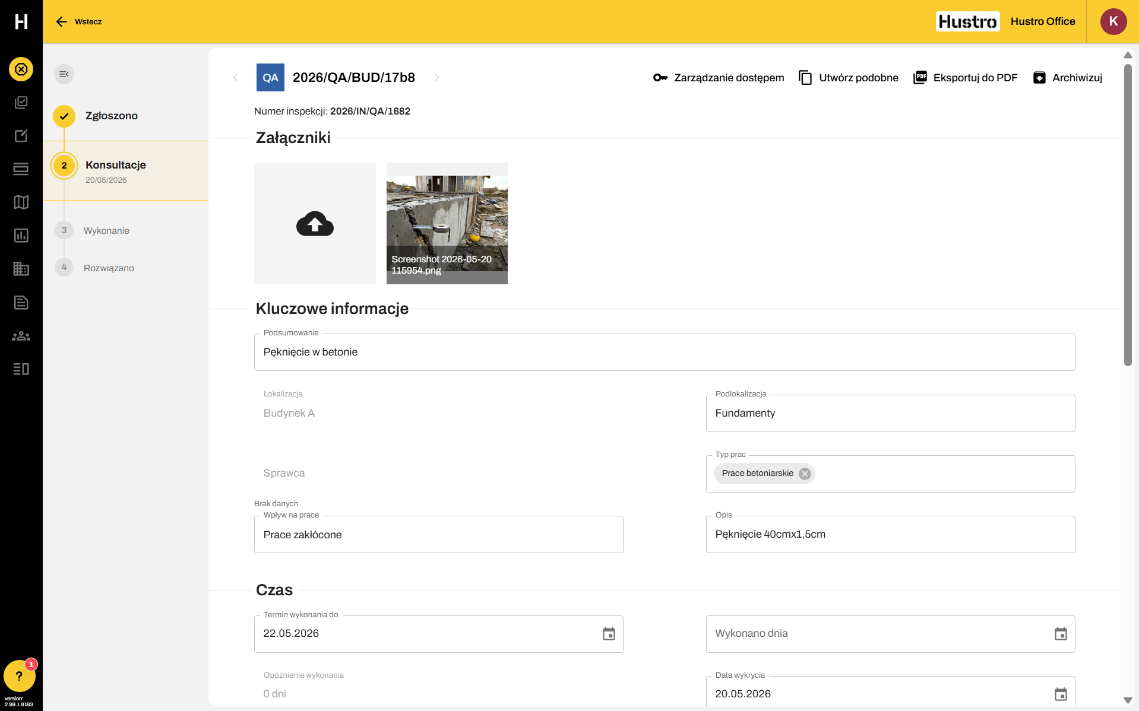
Task: Open the building companies sidebar icon
Action: click(x=21, y=269)
